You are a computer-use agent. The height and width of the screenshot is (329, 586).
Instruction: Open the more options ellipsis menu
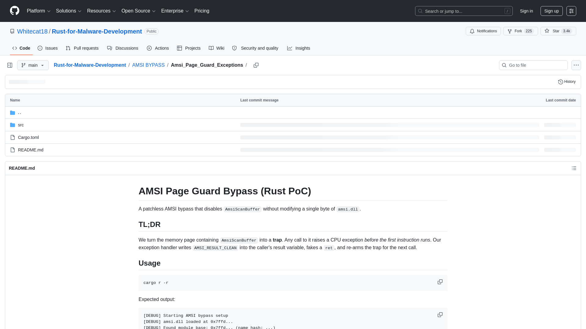click(576, 65)
